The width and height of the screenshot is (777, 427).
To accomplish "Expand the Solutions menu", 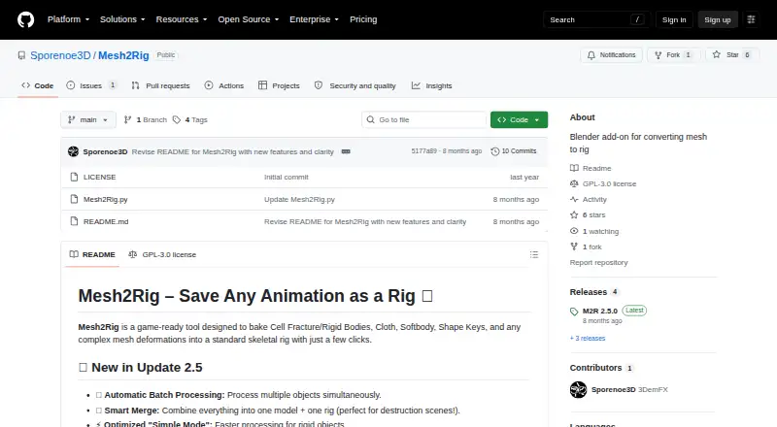I will pos(122,19).
